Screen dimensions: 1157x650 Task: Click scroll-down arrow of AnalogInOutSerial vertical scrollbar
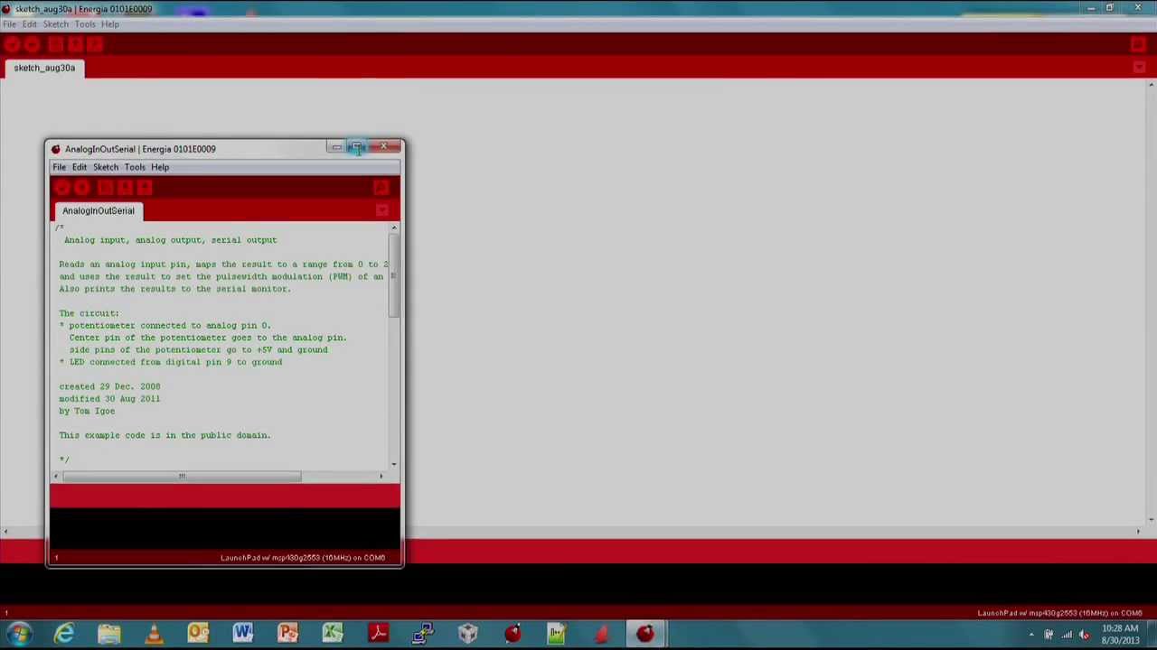point(393,464)
